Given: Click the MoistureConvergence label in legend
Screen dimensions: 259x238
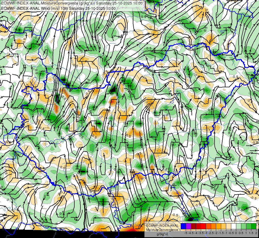Looking at the screenshot, I should (162, 230).
